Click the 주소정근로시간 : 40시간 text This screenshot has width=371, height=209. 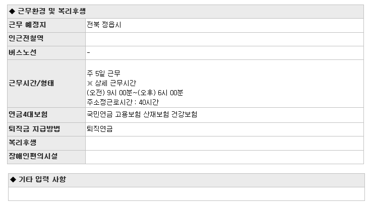click(x=123, y=102)
